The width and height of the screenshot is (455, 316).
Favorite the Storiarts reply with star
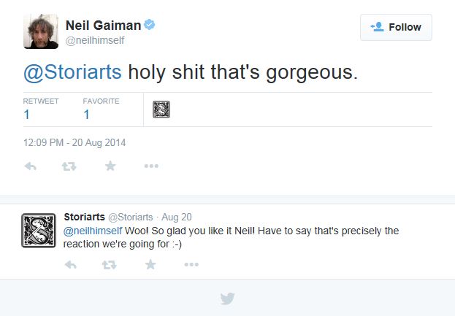click(x=150, y=264)
